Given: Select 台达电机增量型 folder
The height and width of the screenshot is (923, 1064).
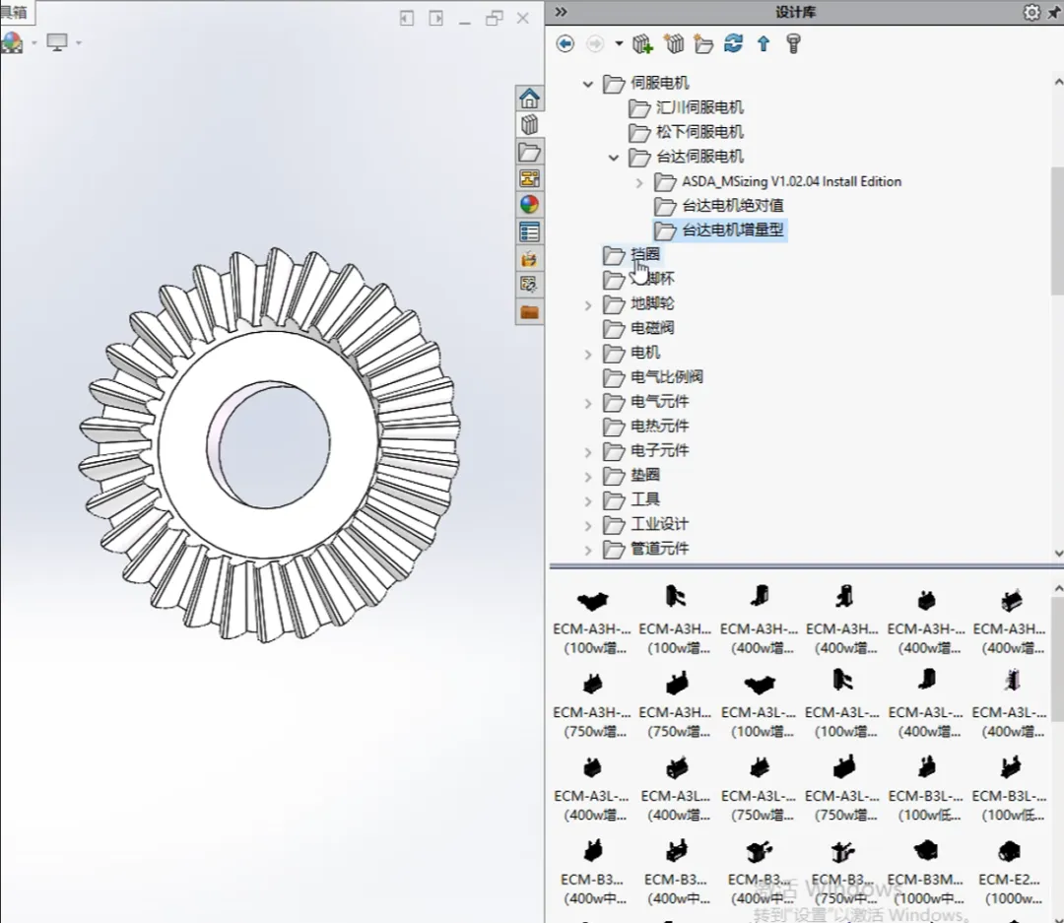Looking at the screenshot, I should (x=719, y=231).
